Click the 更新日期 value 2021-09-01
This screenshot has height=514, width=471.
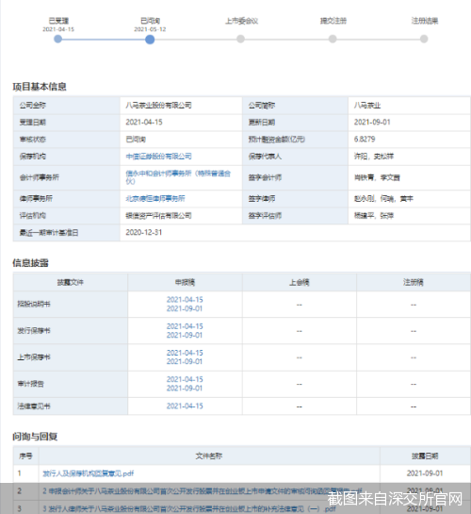pyautogui.click(x=372, y=123)
